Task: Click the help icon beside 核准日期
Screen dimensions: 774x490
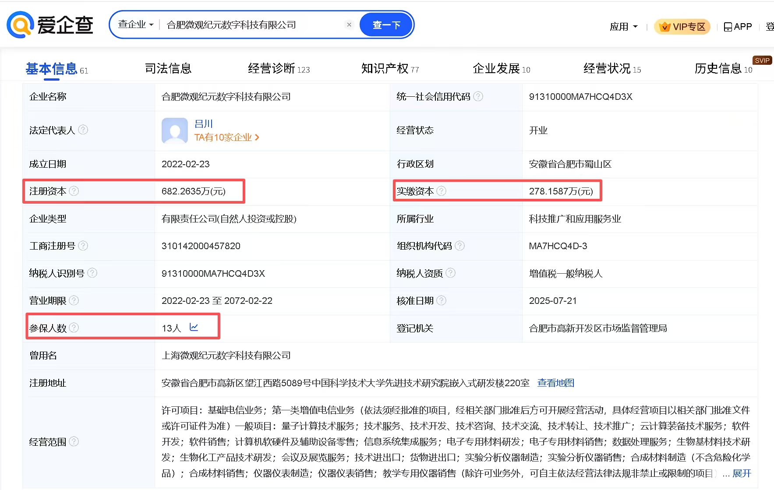Action: point(442,300)
